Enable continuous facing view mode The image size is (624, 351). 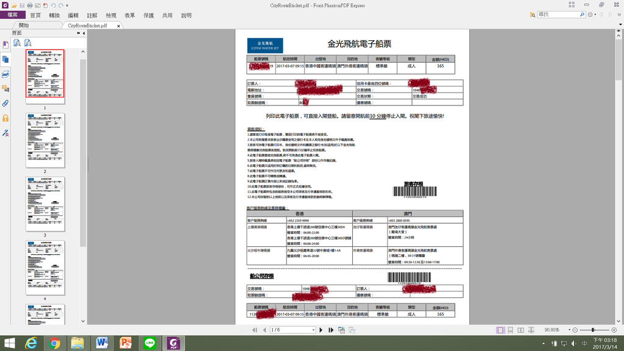click(x=531, y=330)
